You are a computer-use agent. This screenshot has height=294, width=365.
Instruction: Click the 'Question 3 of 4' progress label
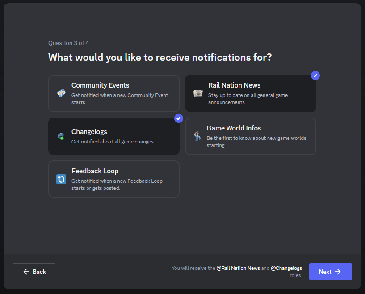tap(68, 43)
